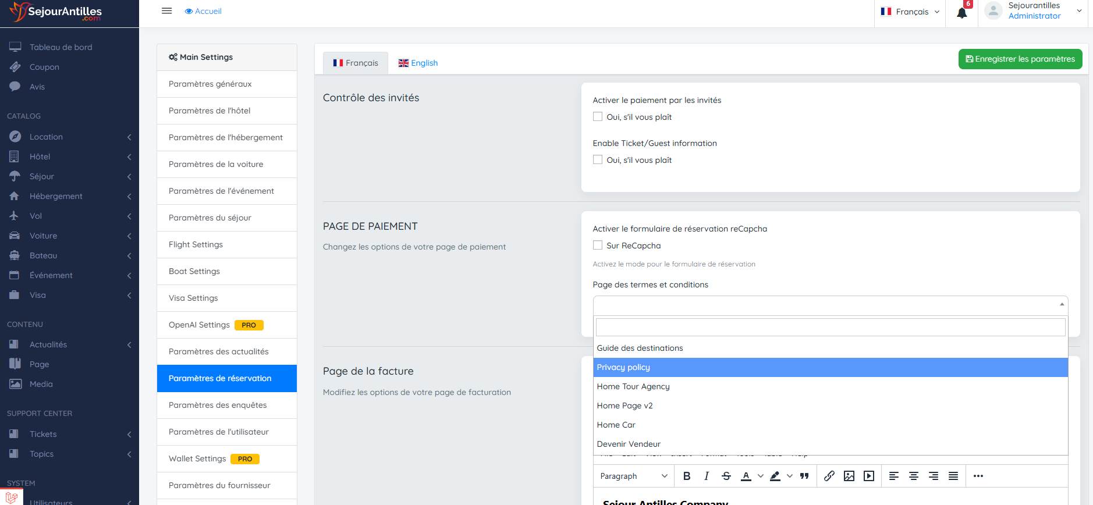The image size is (1093, 505).
Task: Apply strikethrough formatting in editor
Action: click(726, 476)
